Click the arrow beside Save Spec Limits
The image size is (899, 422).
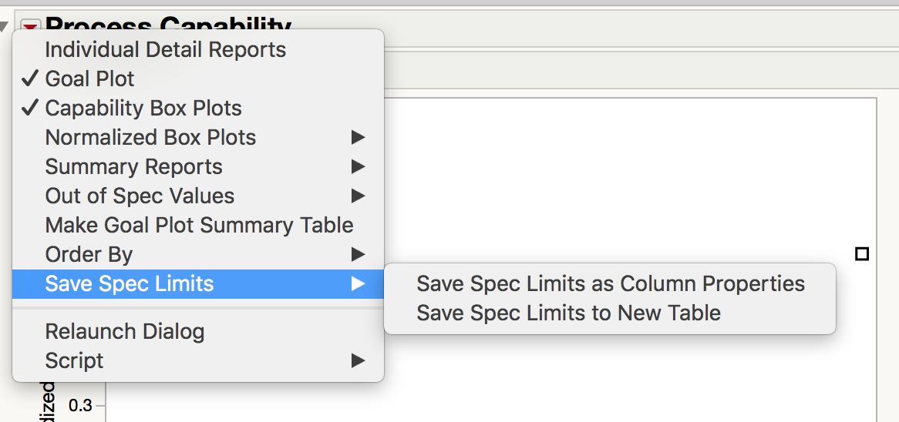[358, 284]
